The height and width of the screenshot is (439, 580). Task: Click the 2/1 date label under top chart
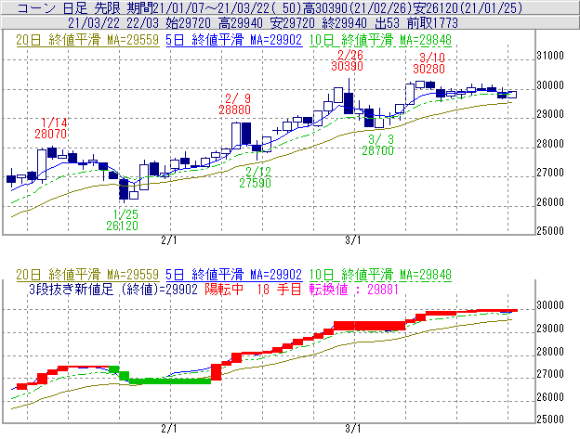click(x=168, y=240)
